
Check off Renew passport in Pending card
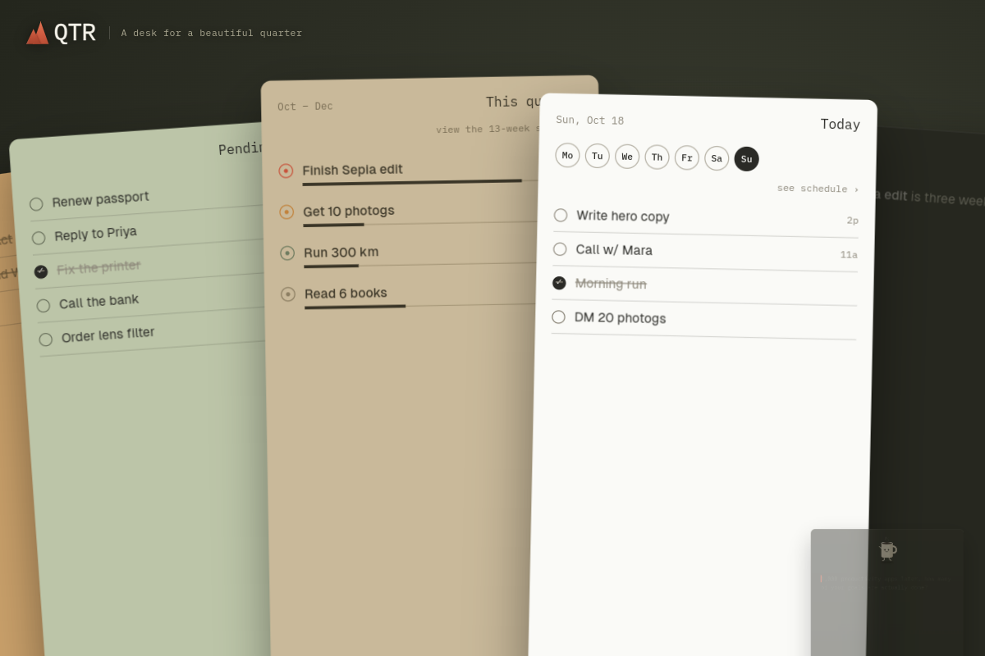click(36, 204)
